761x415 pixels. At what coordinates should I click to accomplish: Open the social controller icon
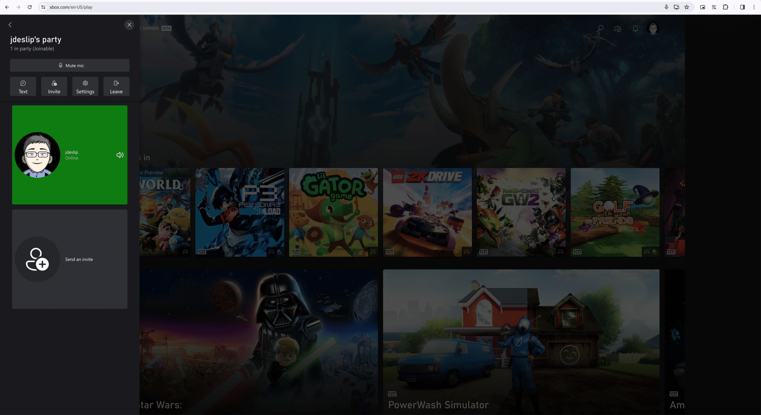[618, 28]
